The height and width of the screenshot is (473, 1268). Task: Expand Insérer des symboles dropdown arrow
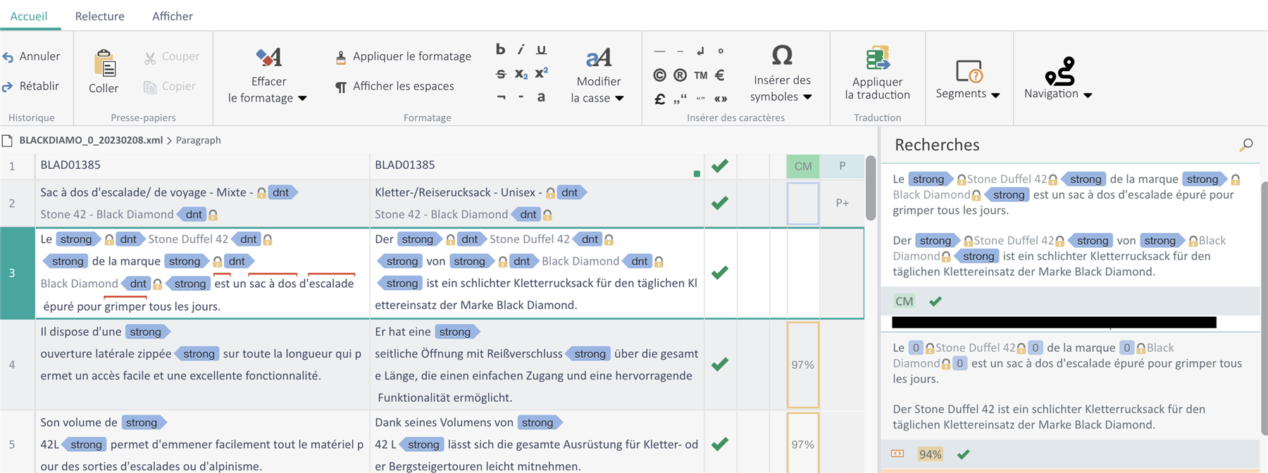coord(807,97)
